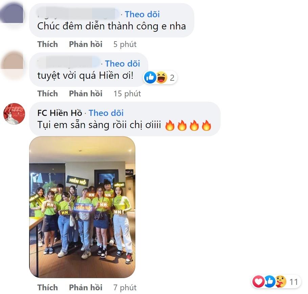Open the fan group photo attachment
This screenshot has height=294, width=308.
82,207
